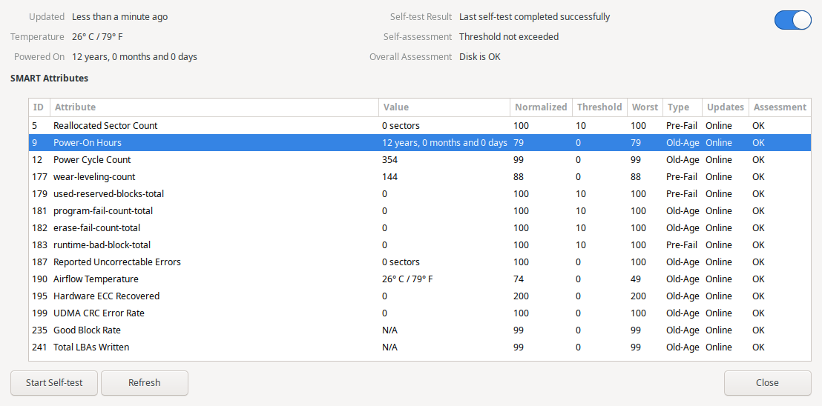The width and height of the screenshot is (822, 406).
Task: Sort by the Updates column header
Action: (x=725, y=107)
